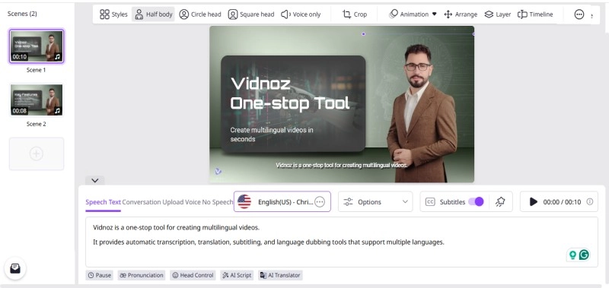The image size is (609, 288).
Task: Click the subtitle caption on the canvas
Action: click(341, 165)
